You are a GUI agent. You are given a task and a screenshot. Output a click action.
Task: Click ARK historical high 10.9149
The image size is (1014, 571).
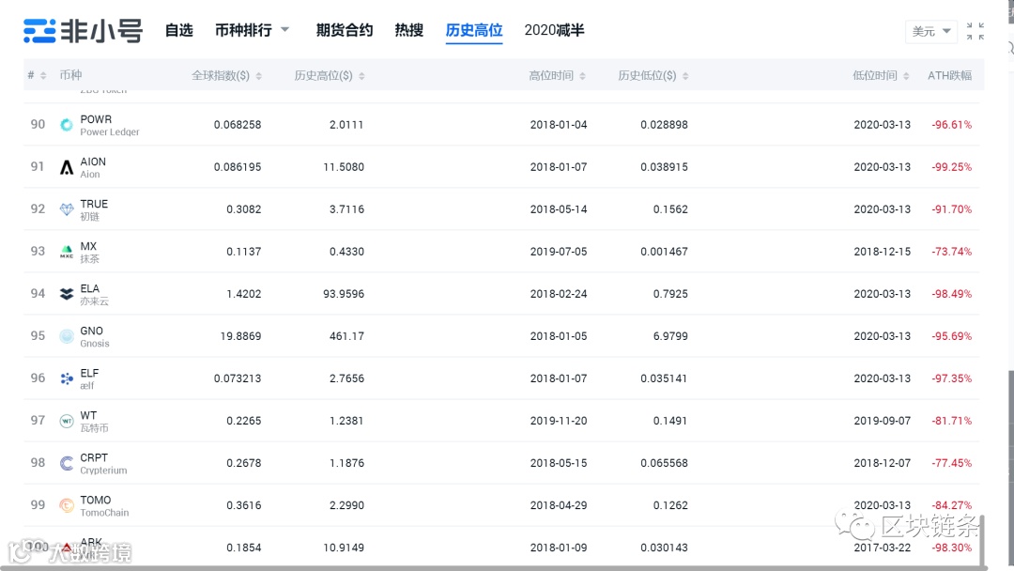[x=344, y=548]
